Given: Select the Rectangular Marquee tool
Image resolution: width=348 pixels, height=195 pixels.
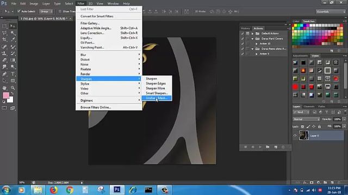Looking at the screenshot, I should pos(4,26).
